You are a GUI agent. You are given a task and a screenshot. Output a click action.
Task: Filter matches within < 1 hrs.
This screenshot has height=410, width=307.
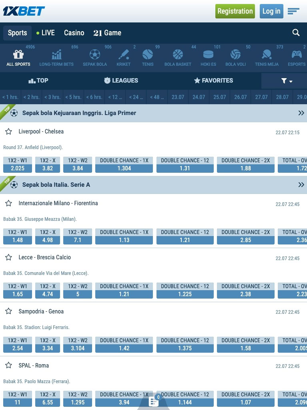coord(10,97)
